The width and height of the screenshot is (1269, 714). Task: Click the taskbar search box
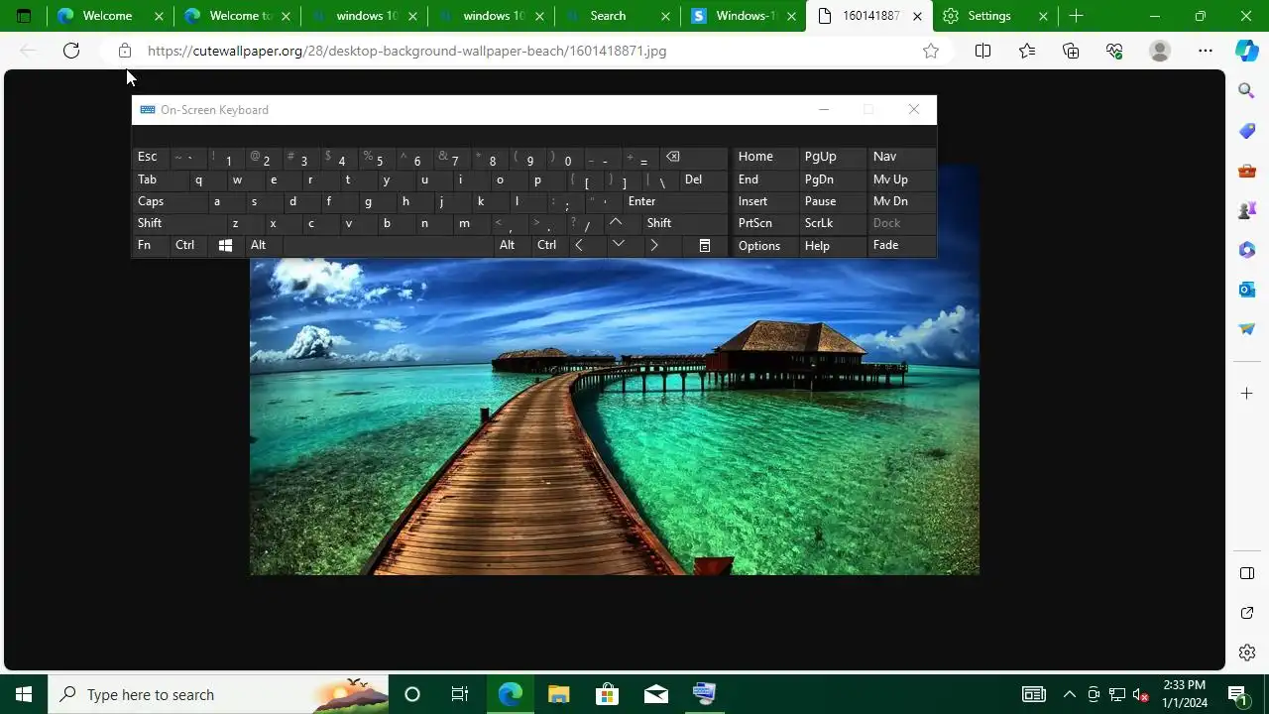(x=216, y=694)
